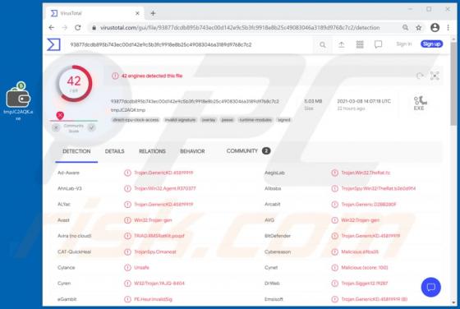Vote up on community score check button
Screen dimensions: 460x309
(91, 127)
